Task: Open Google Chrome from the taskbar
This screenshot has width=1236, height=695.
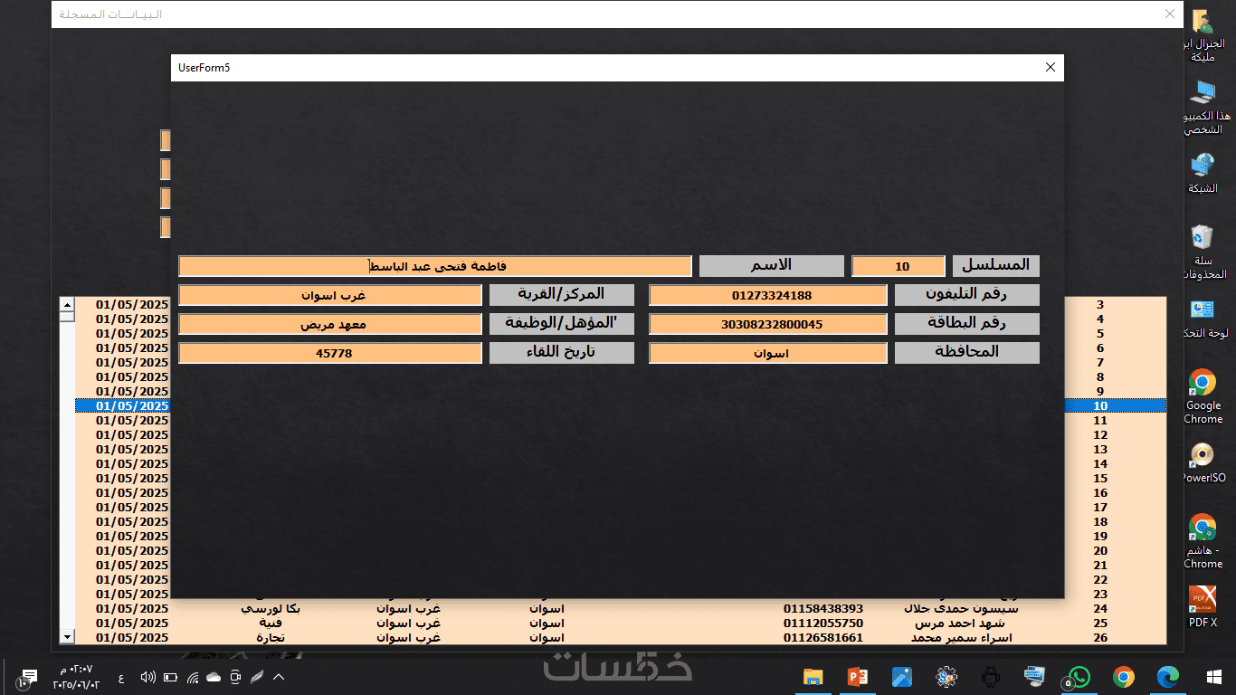Action: click(x=1124, y=676)
